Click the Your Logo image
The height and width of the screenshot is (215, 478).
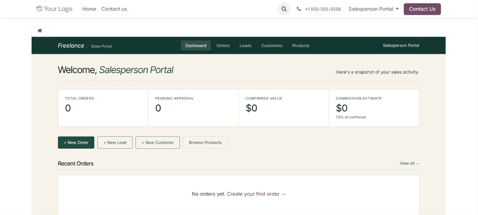(54, 9)
